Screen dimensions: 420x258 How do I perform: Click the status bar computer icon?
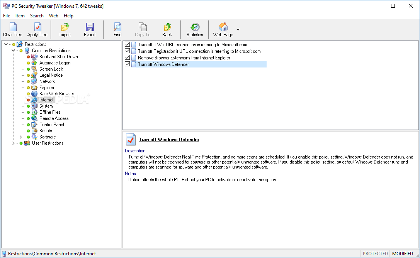point(4,254)
